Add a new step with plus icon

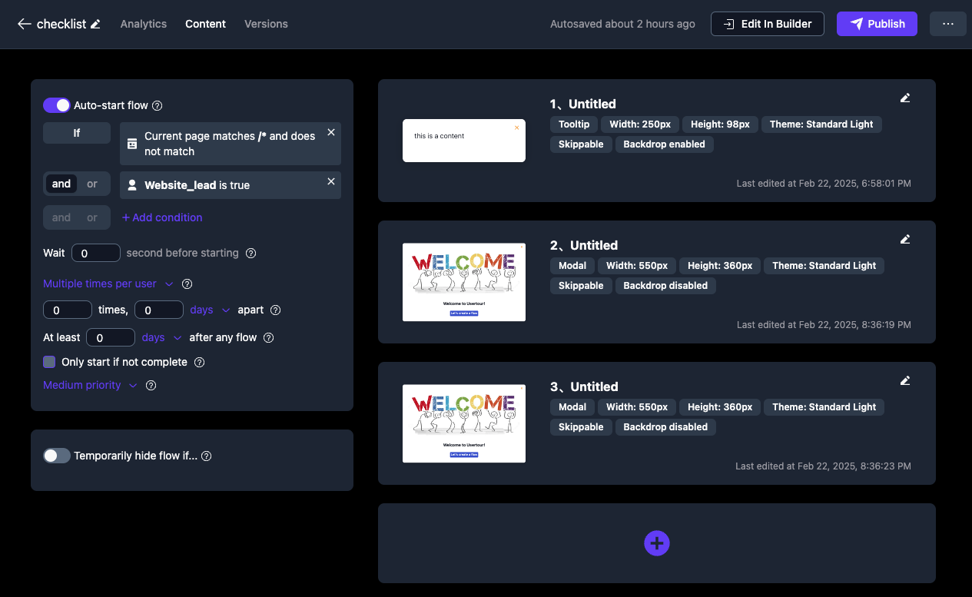656,543
